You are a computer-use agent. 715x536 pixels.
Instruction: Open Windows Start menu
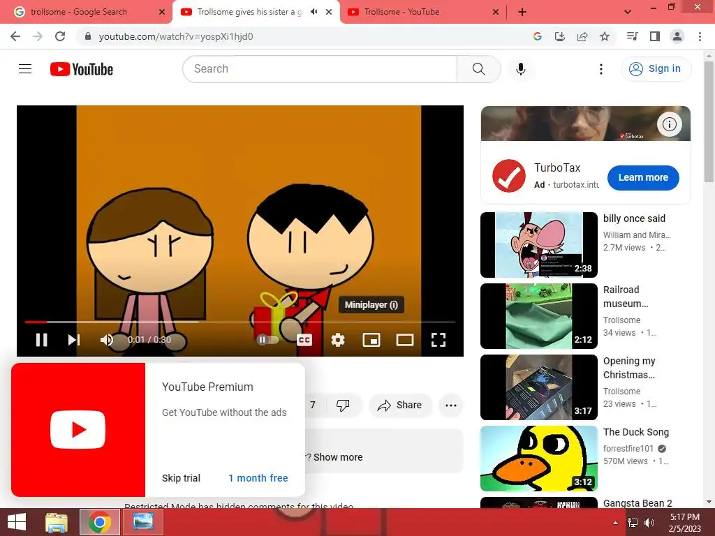tap(17, 522)
